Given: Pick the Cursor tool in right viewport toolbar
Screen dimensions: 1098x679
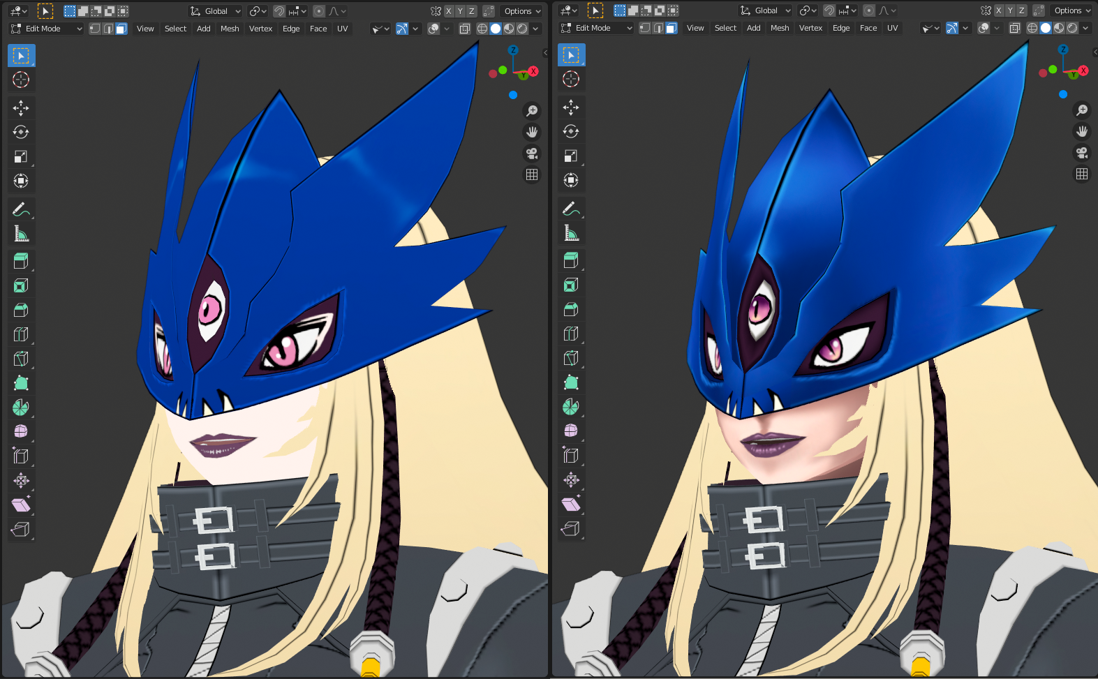Looking at the screenshot, I should 571,79.
